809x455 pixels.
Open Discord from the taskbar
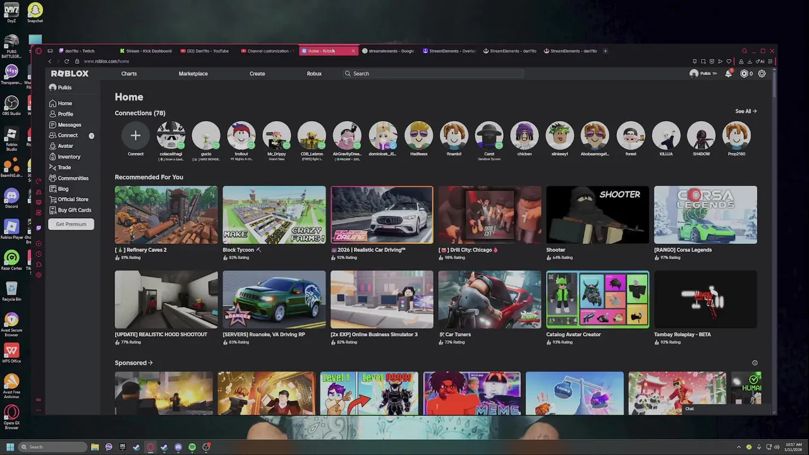pyautogui.click(x=178, y=447)
